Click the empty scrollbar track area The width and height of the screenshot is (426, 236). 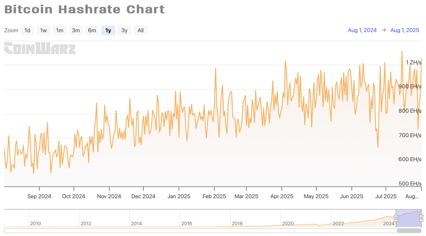tap(199, 231)
